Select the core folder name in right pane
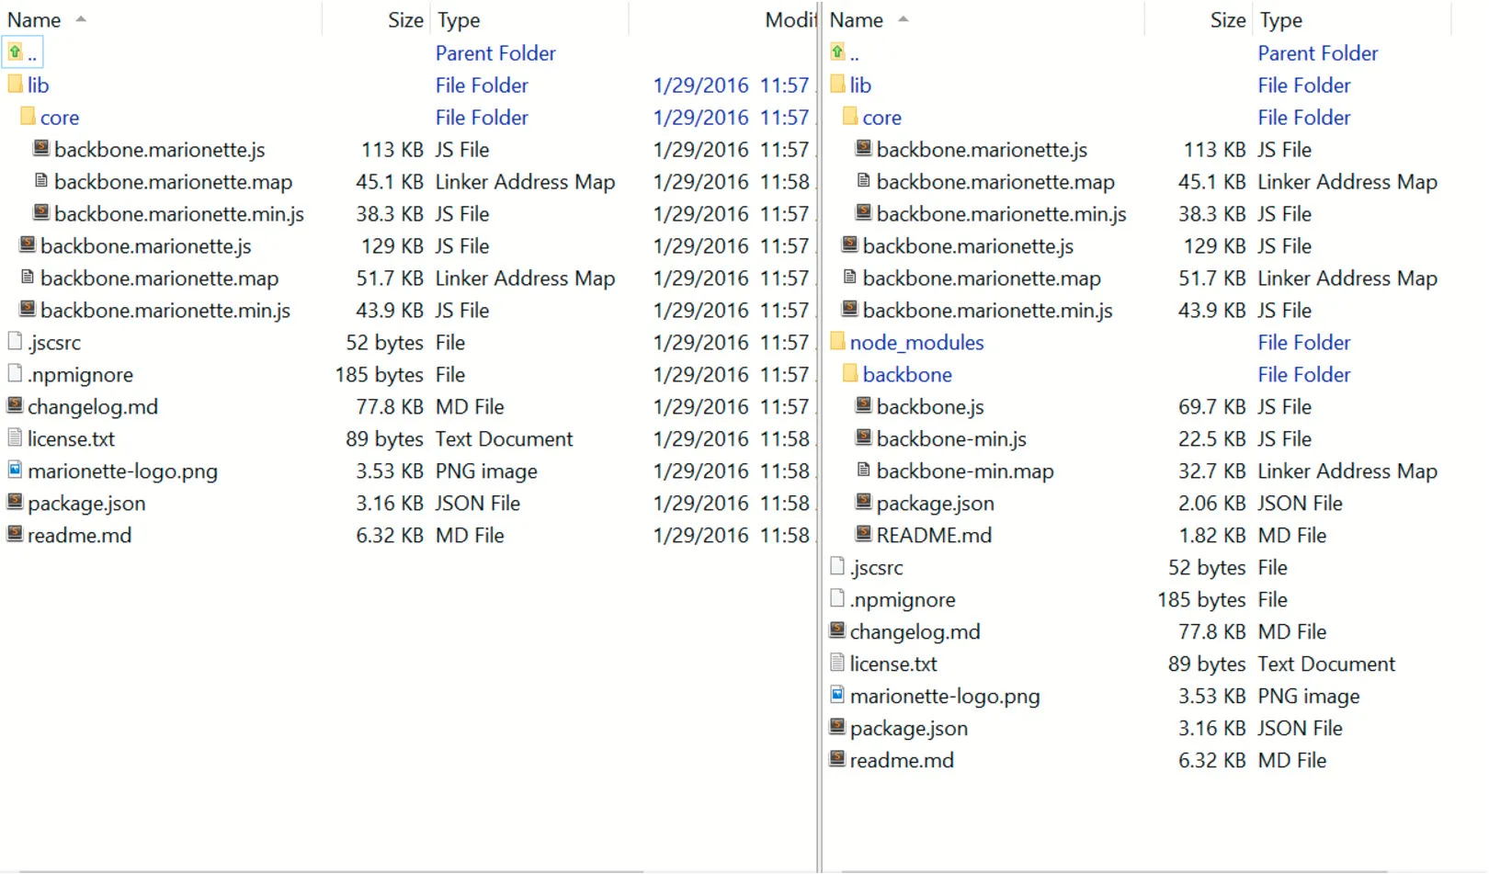Viewport: 1489px width, 874px height. [x=882, y=118]
